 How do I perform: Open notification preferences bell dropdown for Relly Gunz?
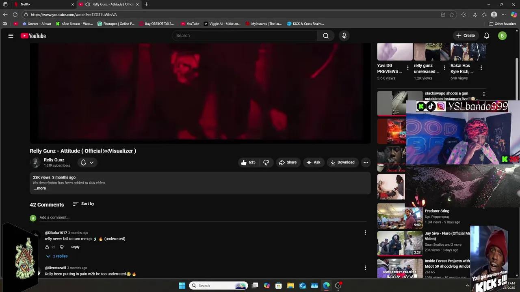[87, 162]
